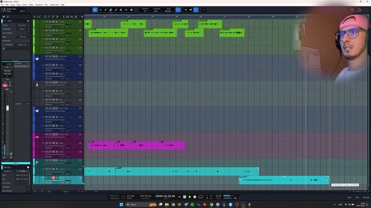Click Return to Zero rewind button
Viewport: 371px width, 208px height.
[179, 196]
